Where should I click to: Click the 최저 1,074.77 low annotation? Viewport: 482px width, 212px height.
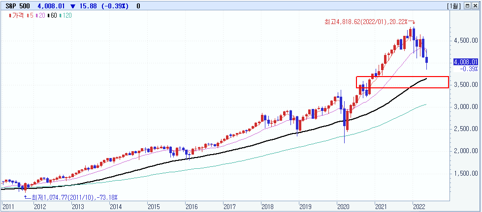click(74, 197)
